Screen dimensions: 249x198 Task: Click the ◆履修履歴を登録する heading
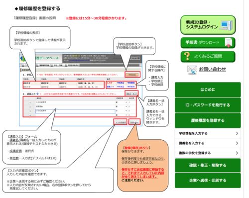(x=37, y=8)
